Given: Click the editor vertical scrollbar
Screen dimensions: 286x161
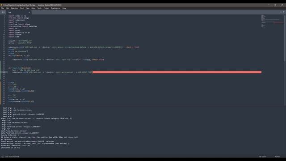Looking at the screenshot, I should pyautogui.click(x=285, y=38).
